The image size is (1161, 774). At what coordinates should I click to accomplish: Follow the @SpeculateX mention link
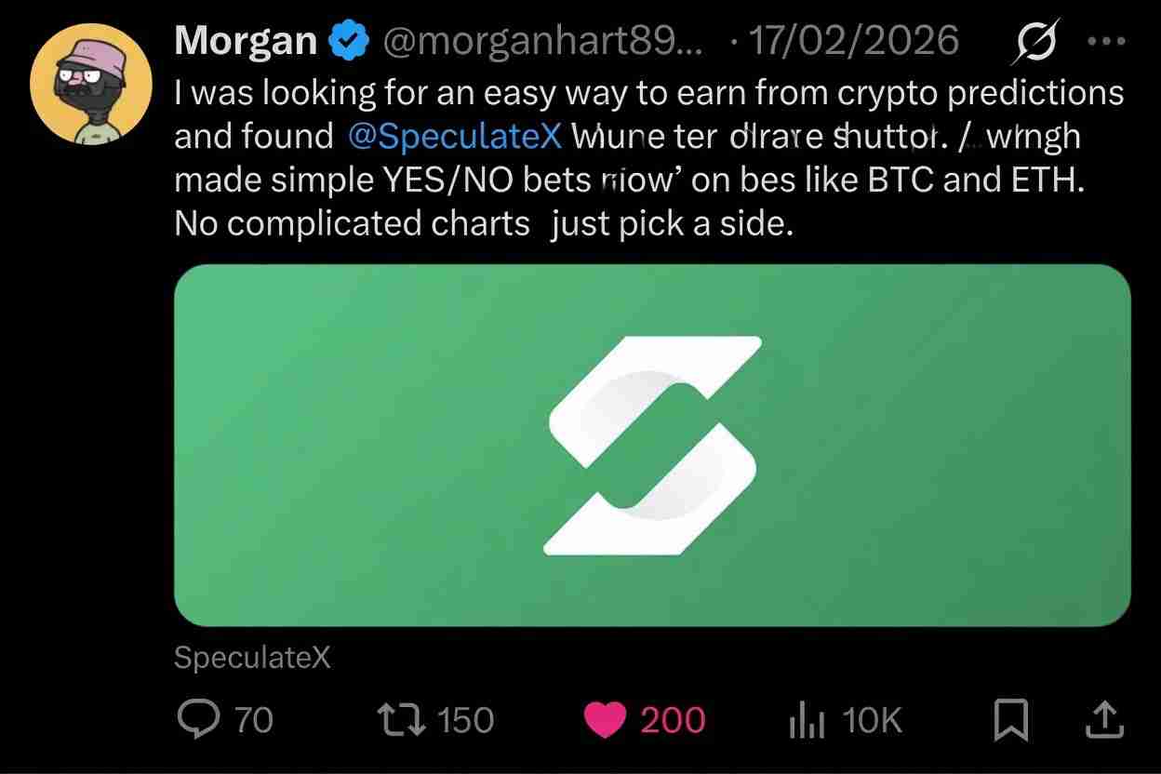click(x=455, y=136)
